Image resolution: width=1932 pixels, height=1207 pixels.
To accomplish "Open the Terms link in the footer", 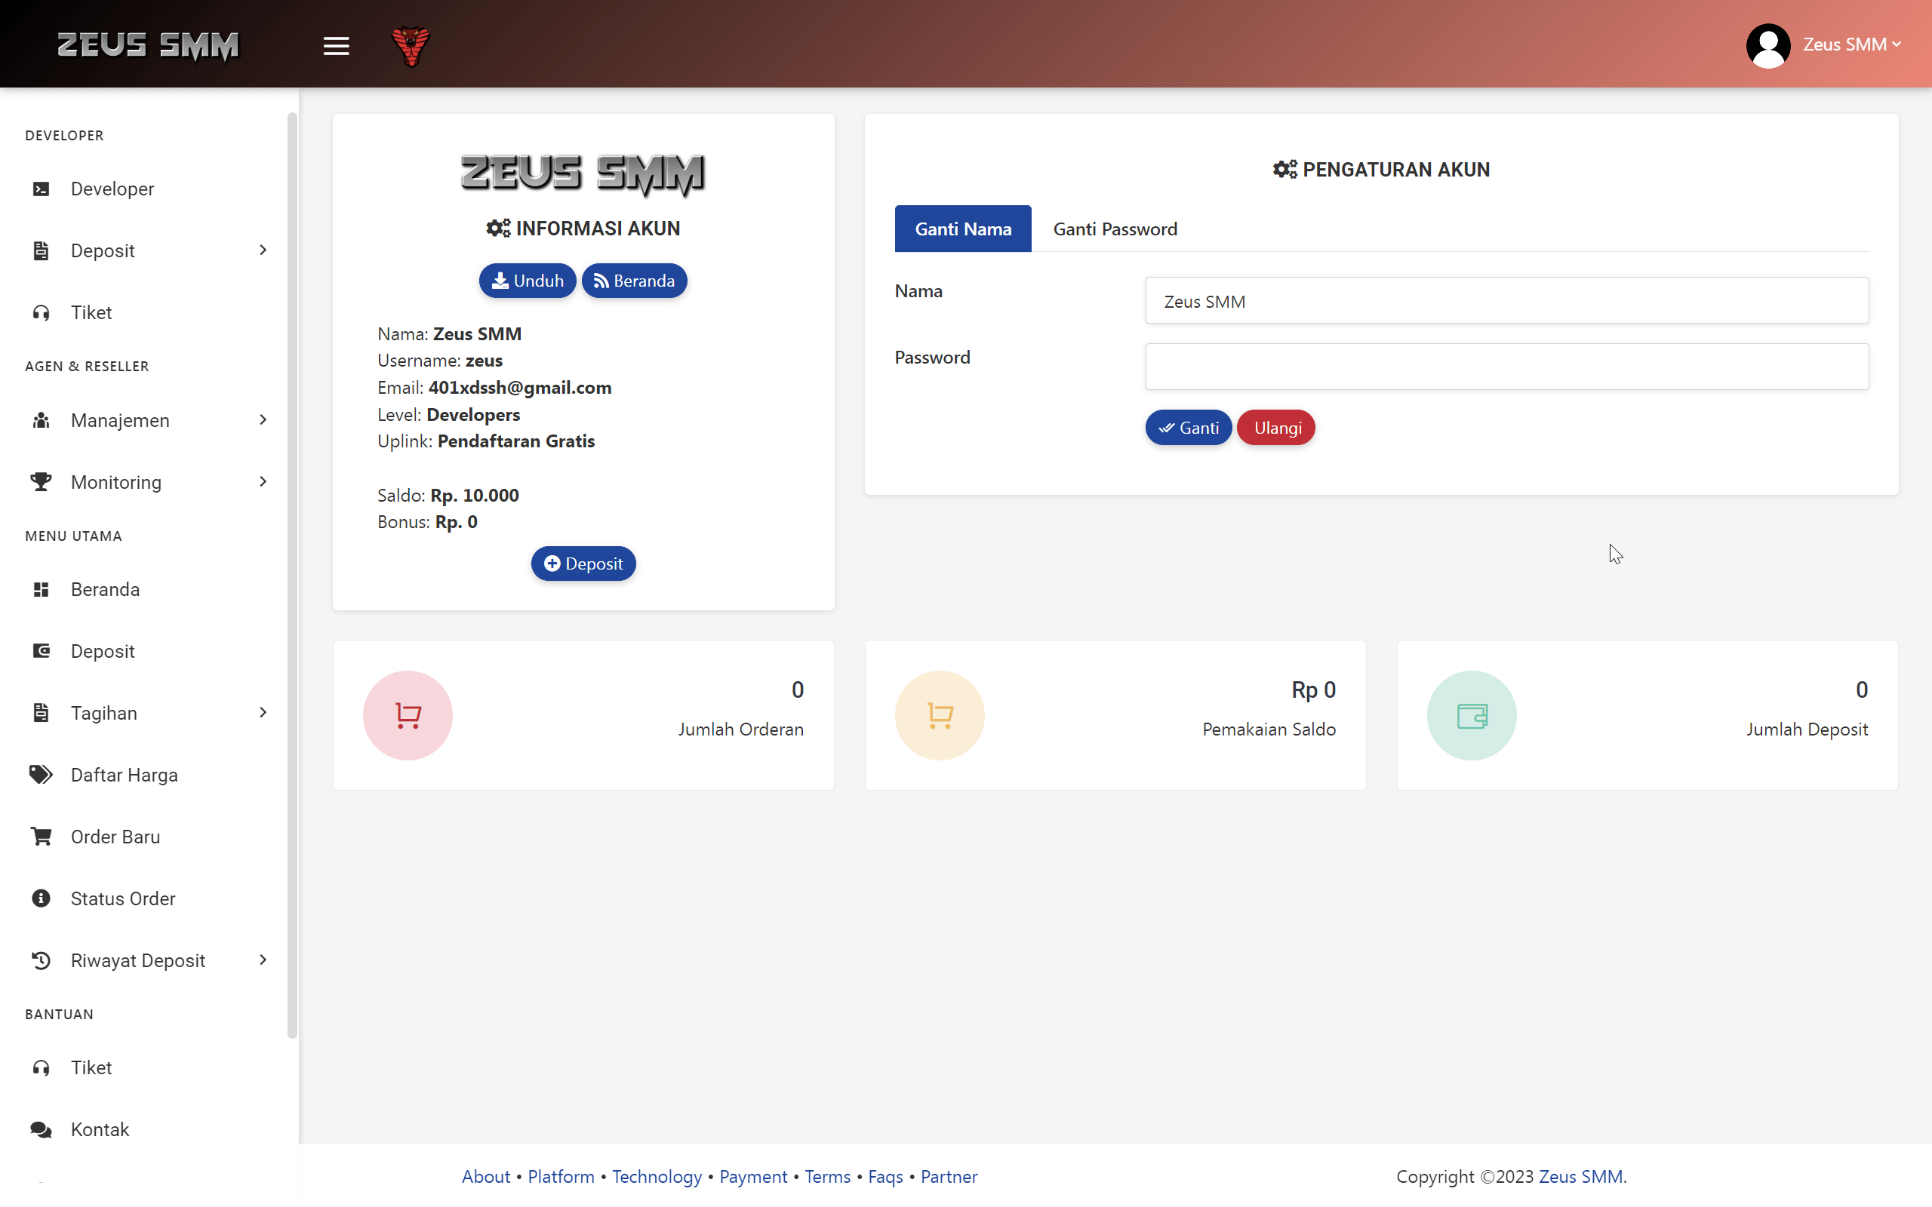I will point(826,1177).
